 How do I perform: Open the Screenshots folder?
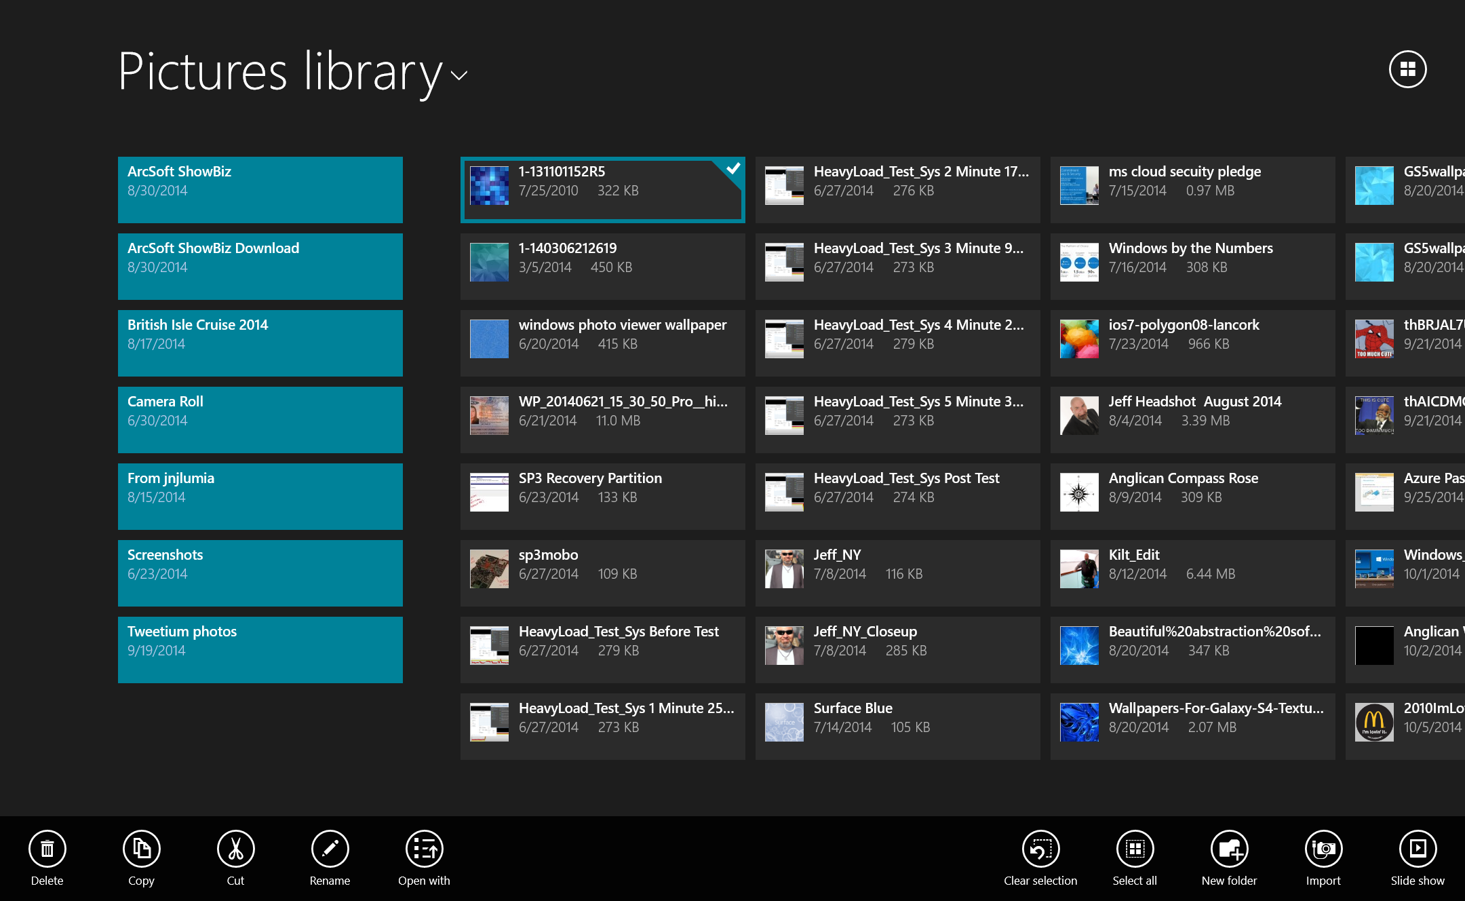pos(260,573)
